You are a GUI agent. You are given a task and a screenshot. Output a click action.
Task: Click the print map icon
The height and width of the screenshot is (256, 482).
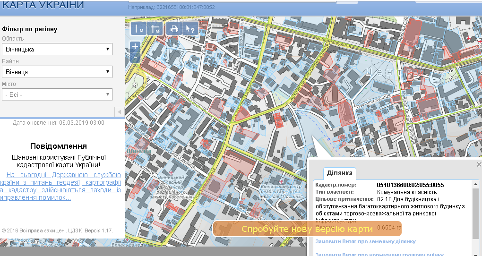[174, 29]
